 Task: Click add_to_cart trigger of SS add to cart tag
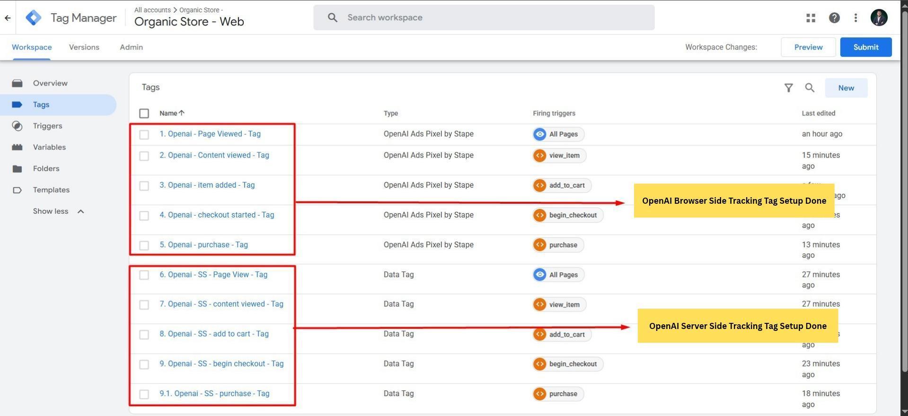tap(562, 334)
